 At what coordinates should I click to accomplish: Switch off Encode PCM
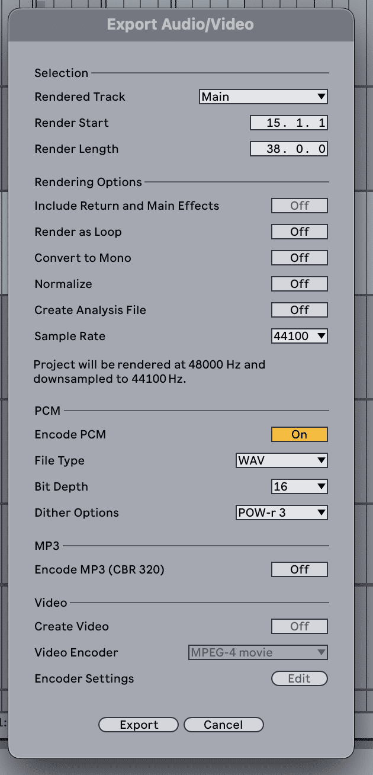pyautogui.click(x=299, y=434)
